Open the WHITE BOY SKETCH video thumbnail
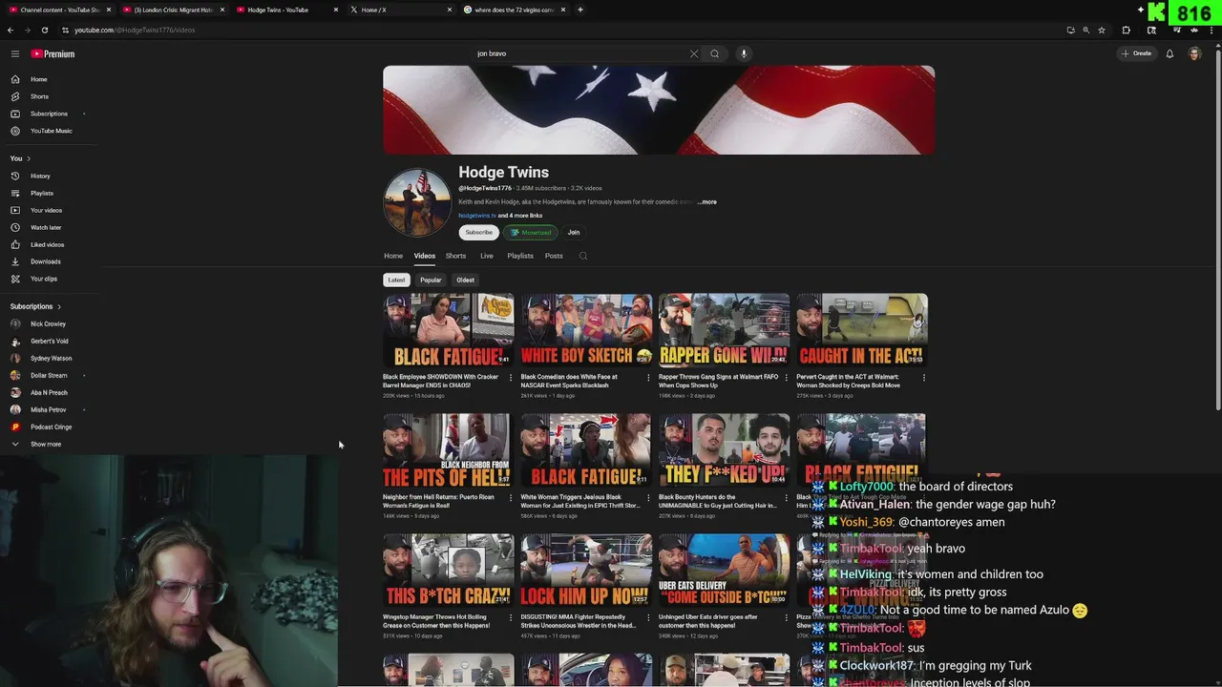This screenshot has width=1222, height=687. point(586,330)
